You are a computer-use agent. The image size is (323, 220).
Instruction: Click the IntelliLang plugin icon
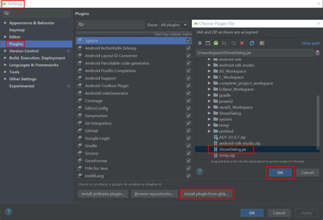(80, 176)
